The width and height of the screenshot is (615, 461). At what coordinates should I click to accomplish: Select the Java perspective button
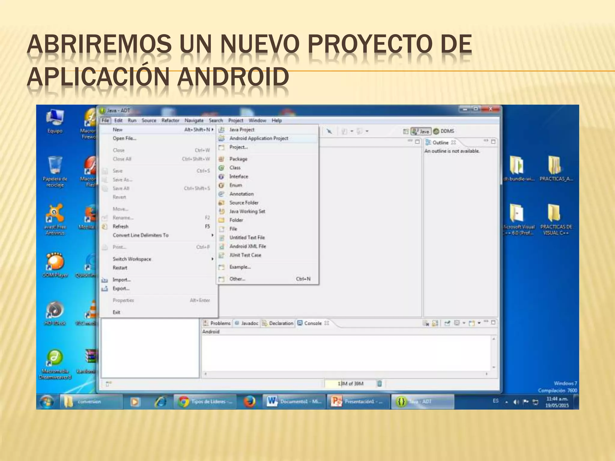click(x=421, y=131)
